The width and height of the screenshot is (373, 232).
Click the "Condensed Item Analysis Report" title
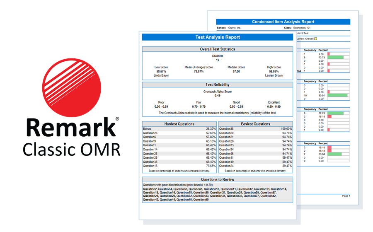(283, 22)
